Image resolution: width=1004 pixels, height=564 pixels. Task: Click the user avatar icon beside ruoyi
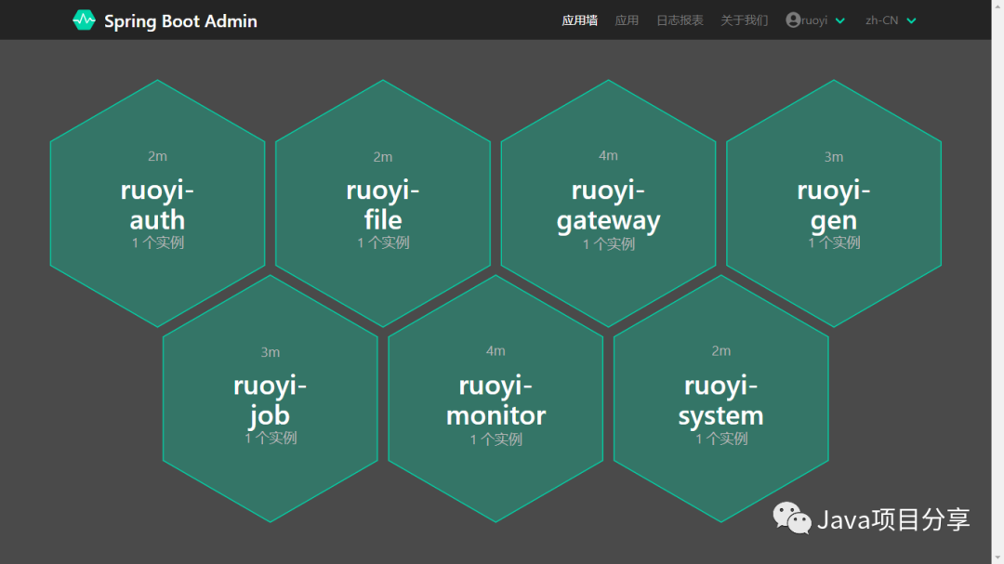(x=793, y=20)
